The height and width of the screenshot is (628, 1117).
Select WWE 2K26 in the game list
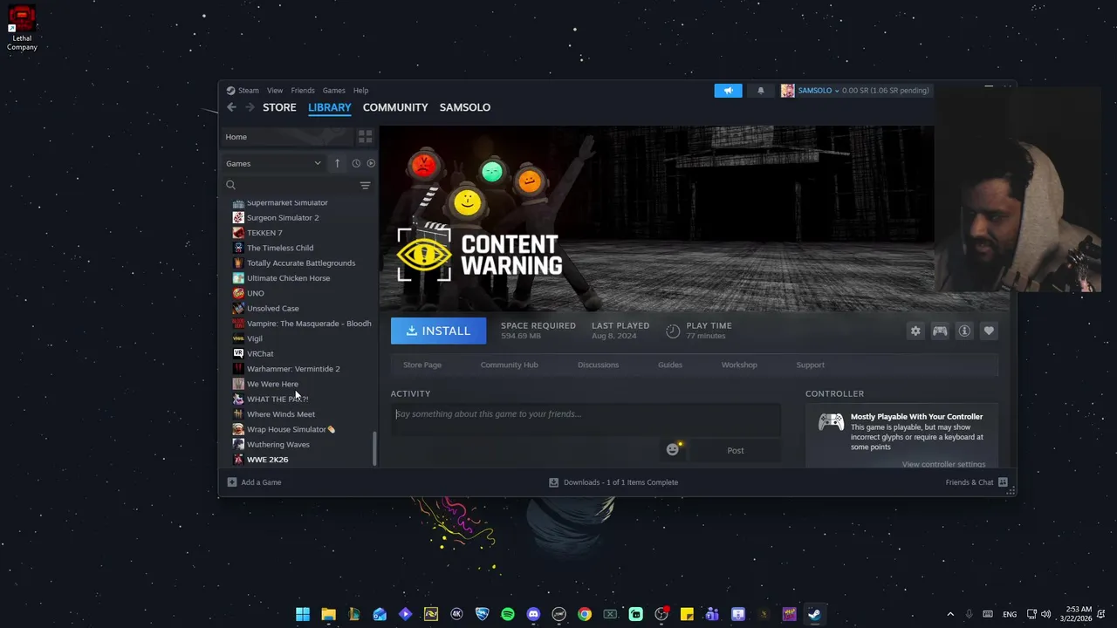coord(267,460)
